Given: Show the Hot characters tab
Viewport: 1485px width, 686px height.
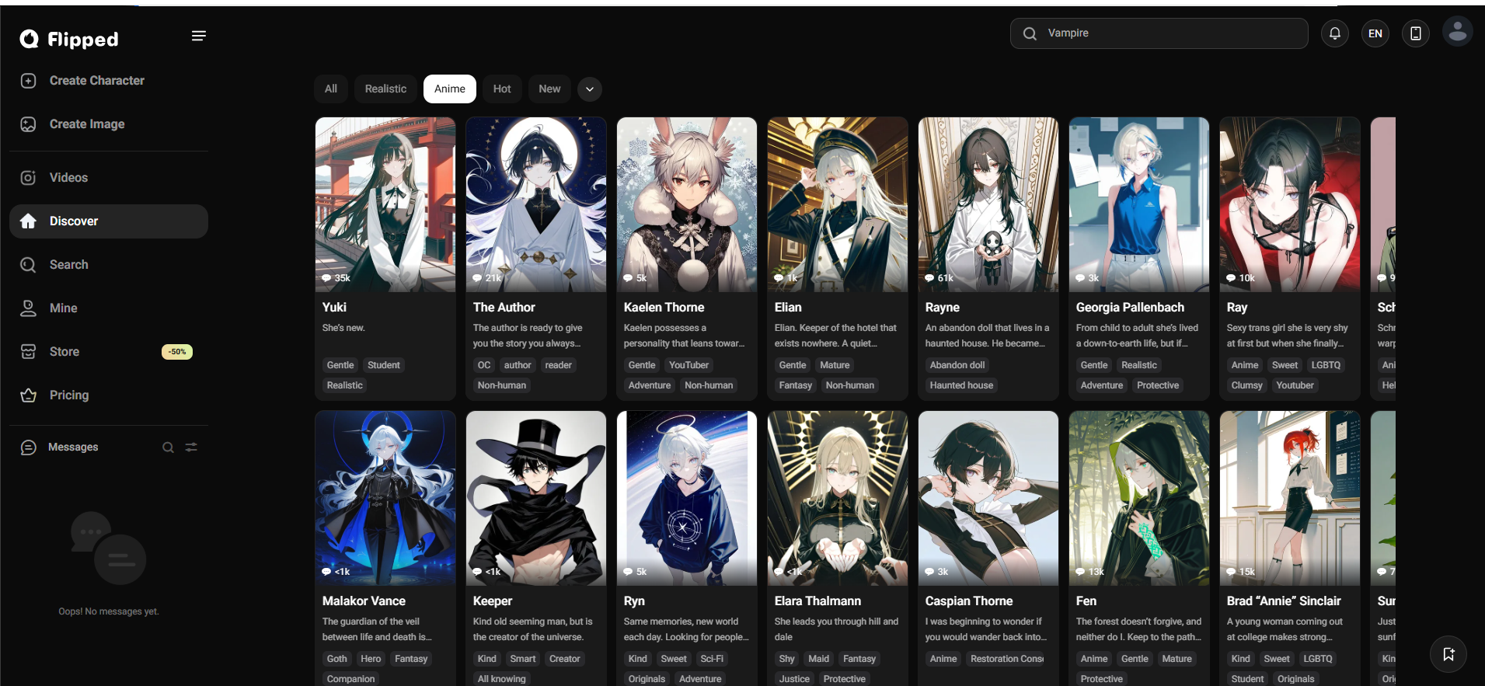Looking at the screenshot, I should 502,89.
